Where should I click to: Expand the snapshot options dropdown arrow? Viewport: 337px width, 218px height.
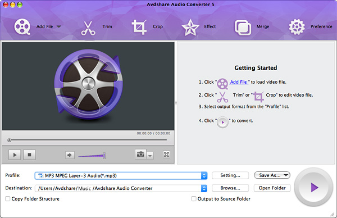click(150, 155)
